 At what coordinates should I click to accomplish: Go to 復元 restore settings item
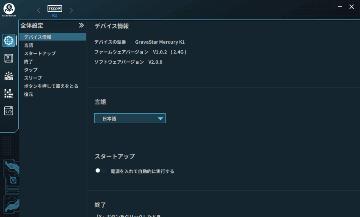[x=28, y=94]
